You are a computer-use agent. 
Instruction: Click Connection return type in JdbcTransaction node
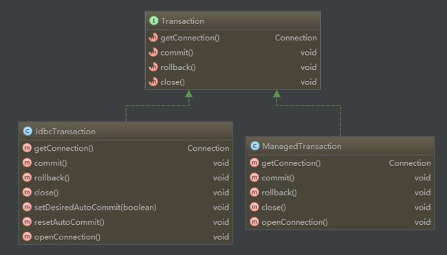tap(208, 148)
